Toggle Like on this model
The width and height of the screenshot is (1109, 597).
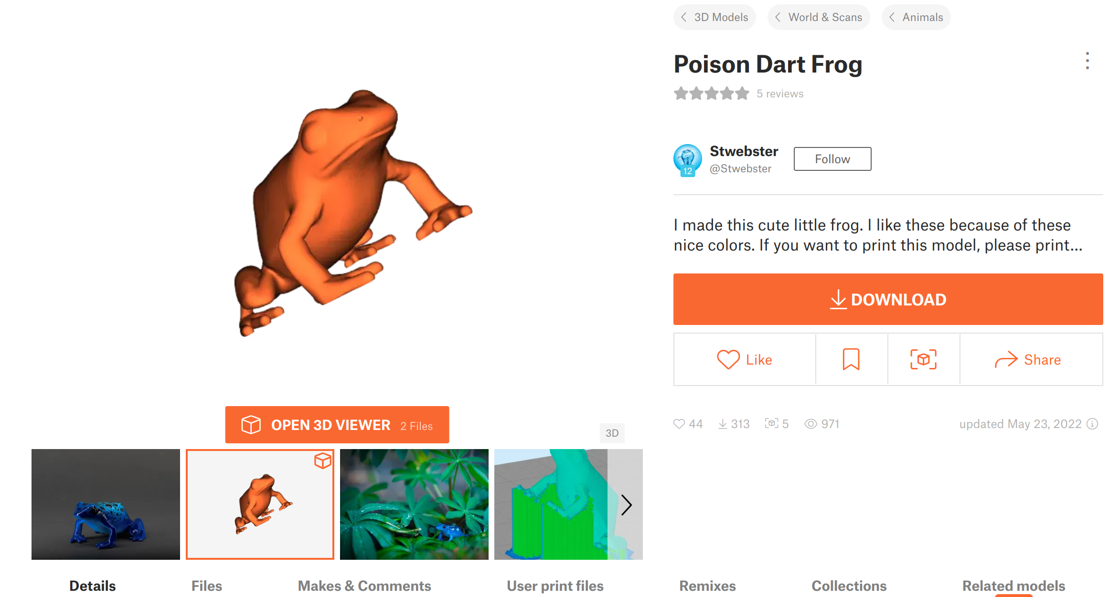744,359
